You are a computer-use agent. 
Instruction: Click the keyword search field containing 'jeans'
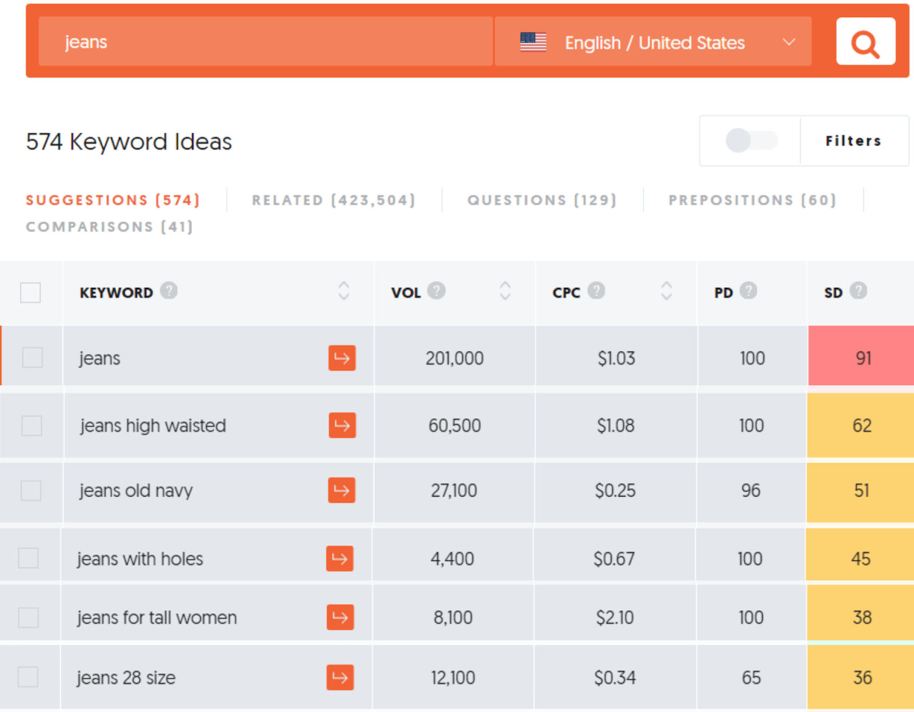[x=266, y=42]
